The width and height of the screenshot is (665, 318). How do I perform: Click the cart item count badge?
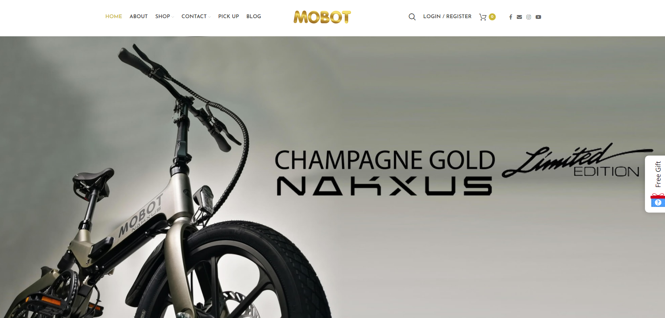point(492,17)
